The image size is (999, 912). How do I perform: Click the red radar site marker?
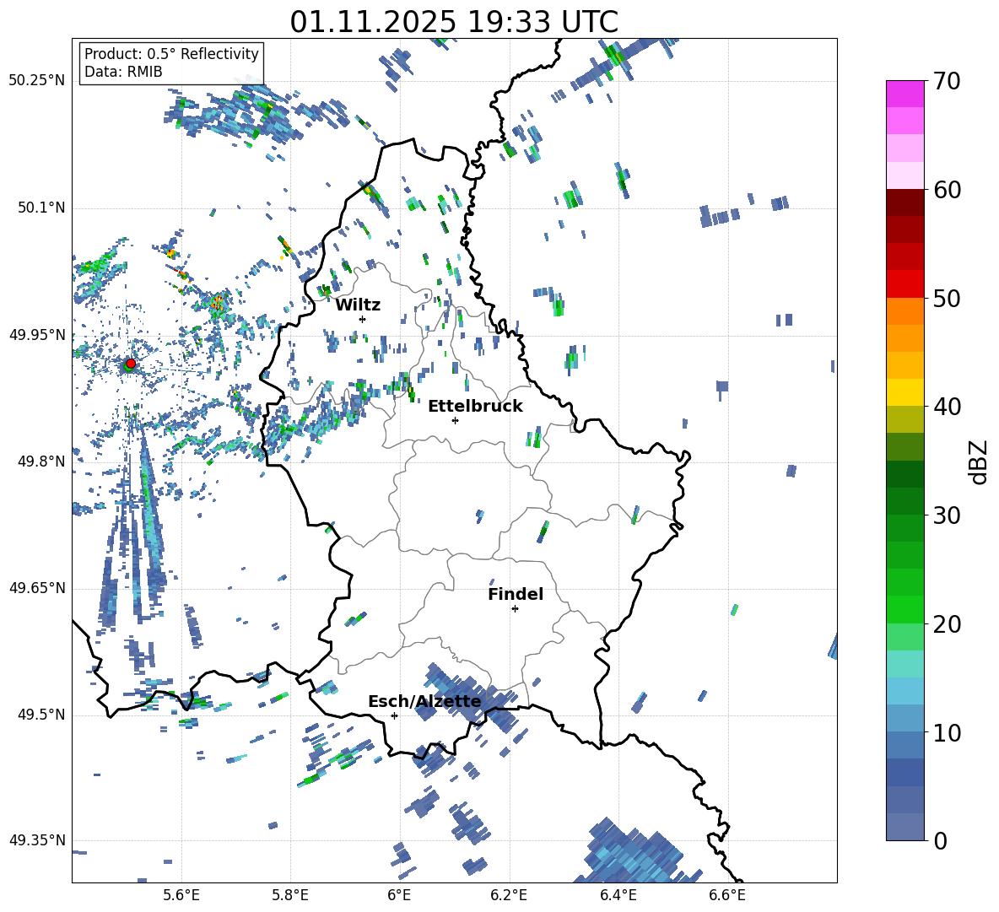click(131, 363)
